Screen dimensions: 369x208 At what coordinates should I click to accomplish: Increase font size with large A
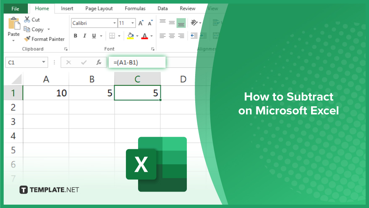click(141, 23)
